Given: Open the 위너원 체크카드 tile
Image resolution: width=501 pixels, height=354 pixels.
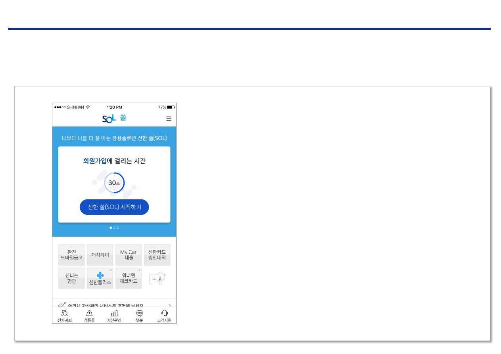Looking at the screenshot, I should tap(129, 278).
